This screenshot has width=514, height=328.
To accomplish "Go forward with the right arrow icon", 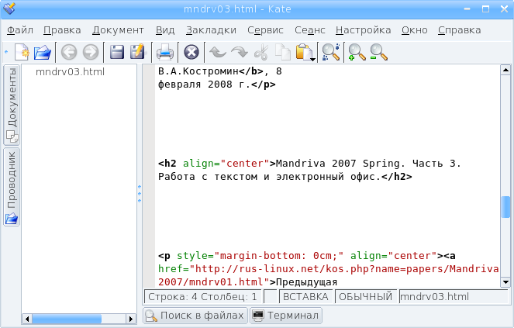I will (x=91, y=52).
